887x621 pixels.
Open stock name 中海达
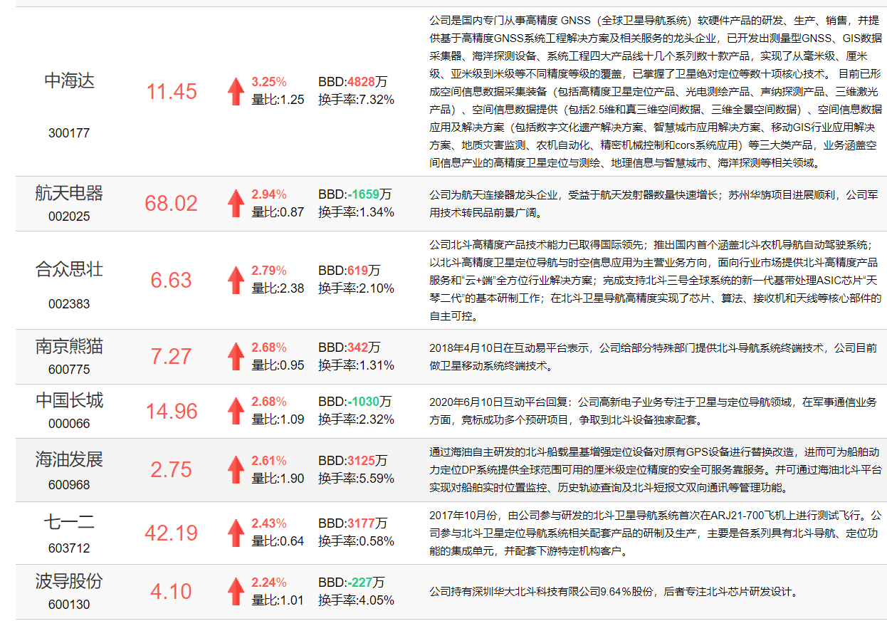click(x=69, y=80)
